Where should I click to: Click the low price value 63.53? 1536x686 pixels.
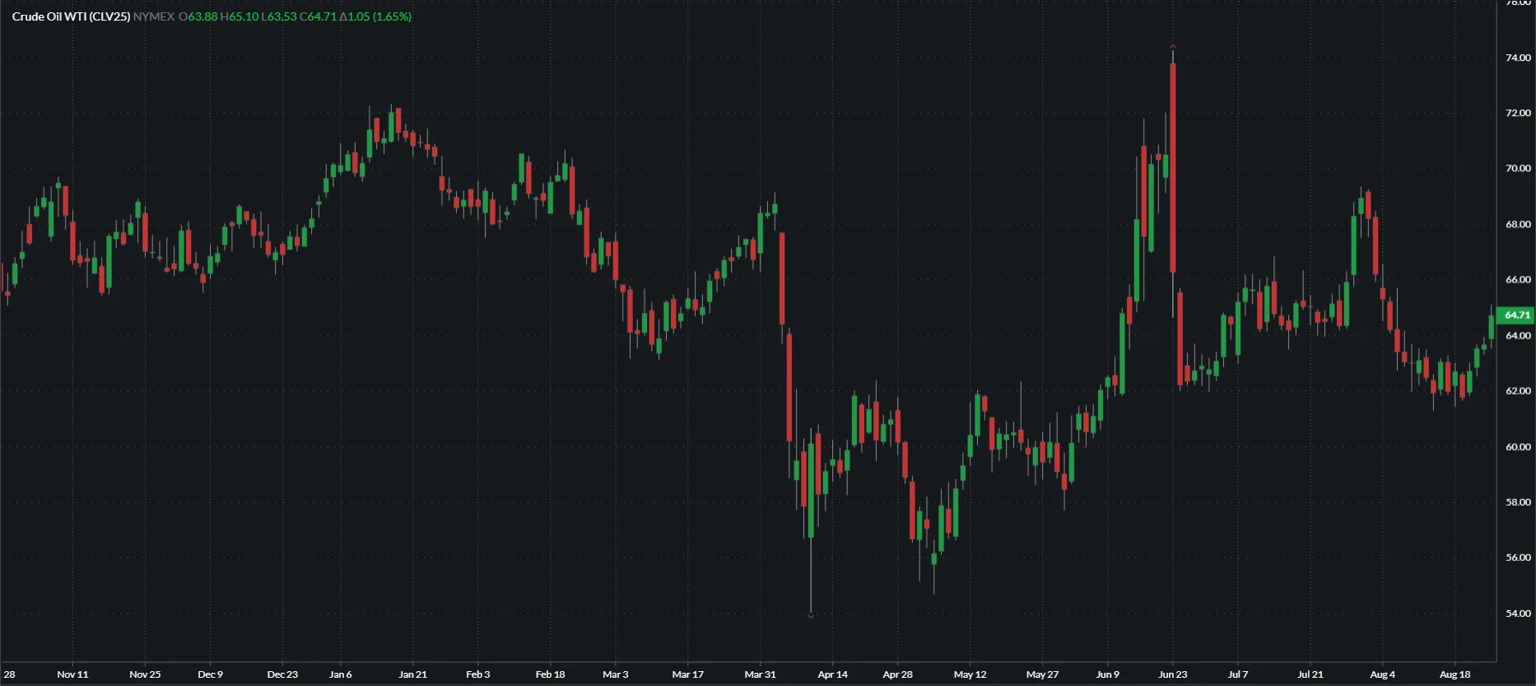point(282,16)
